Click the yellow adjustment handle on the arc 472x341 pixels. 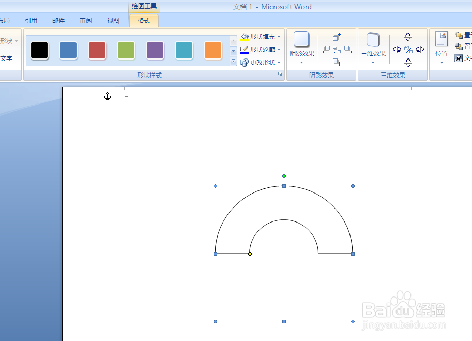[x=250, y=254]
